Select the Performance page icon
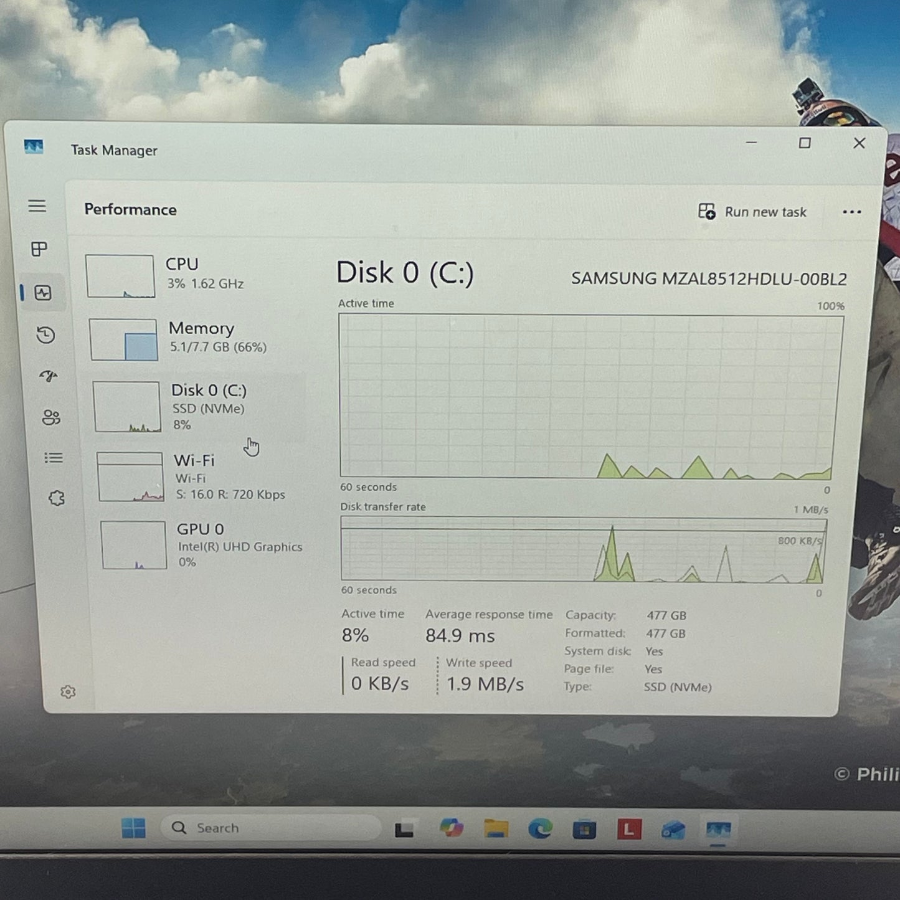900x900 pixels. click(43, 293)
